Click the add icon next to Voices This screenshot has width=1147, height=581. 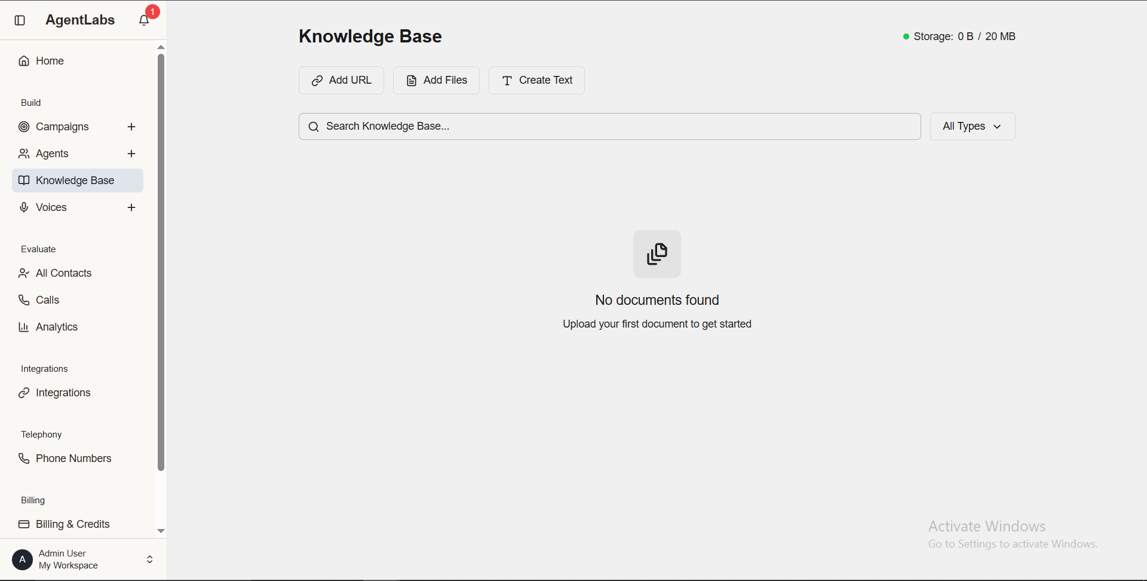coord(131,207)
